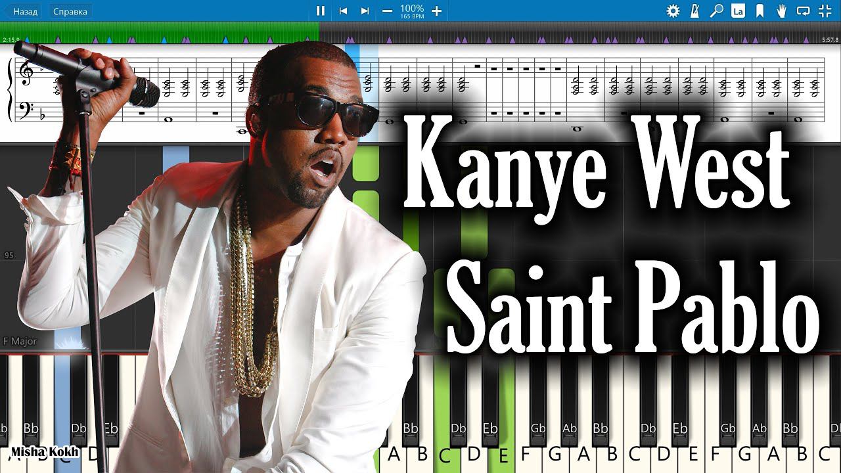
Task: Toggle the loop icon
Action: point(803,11)
